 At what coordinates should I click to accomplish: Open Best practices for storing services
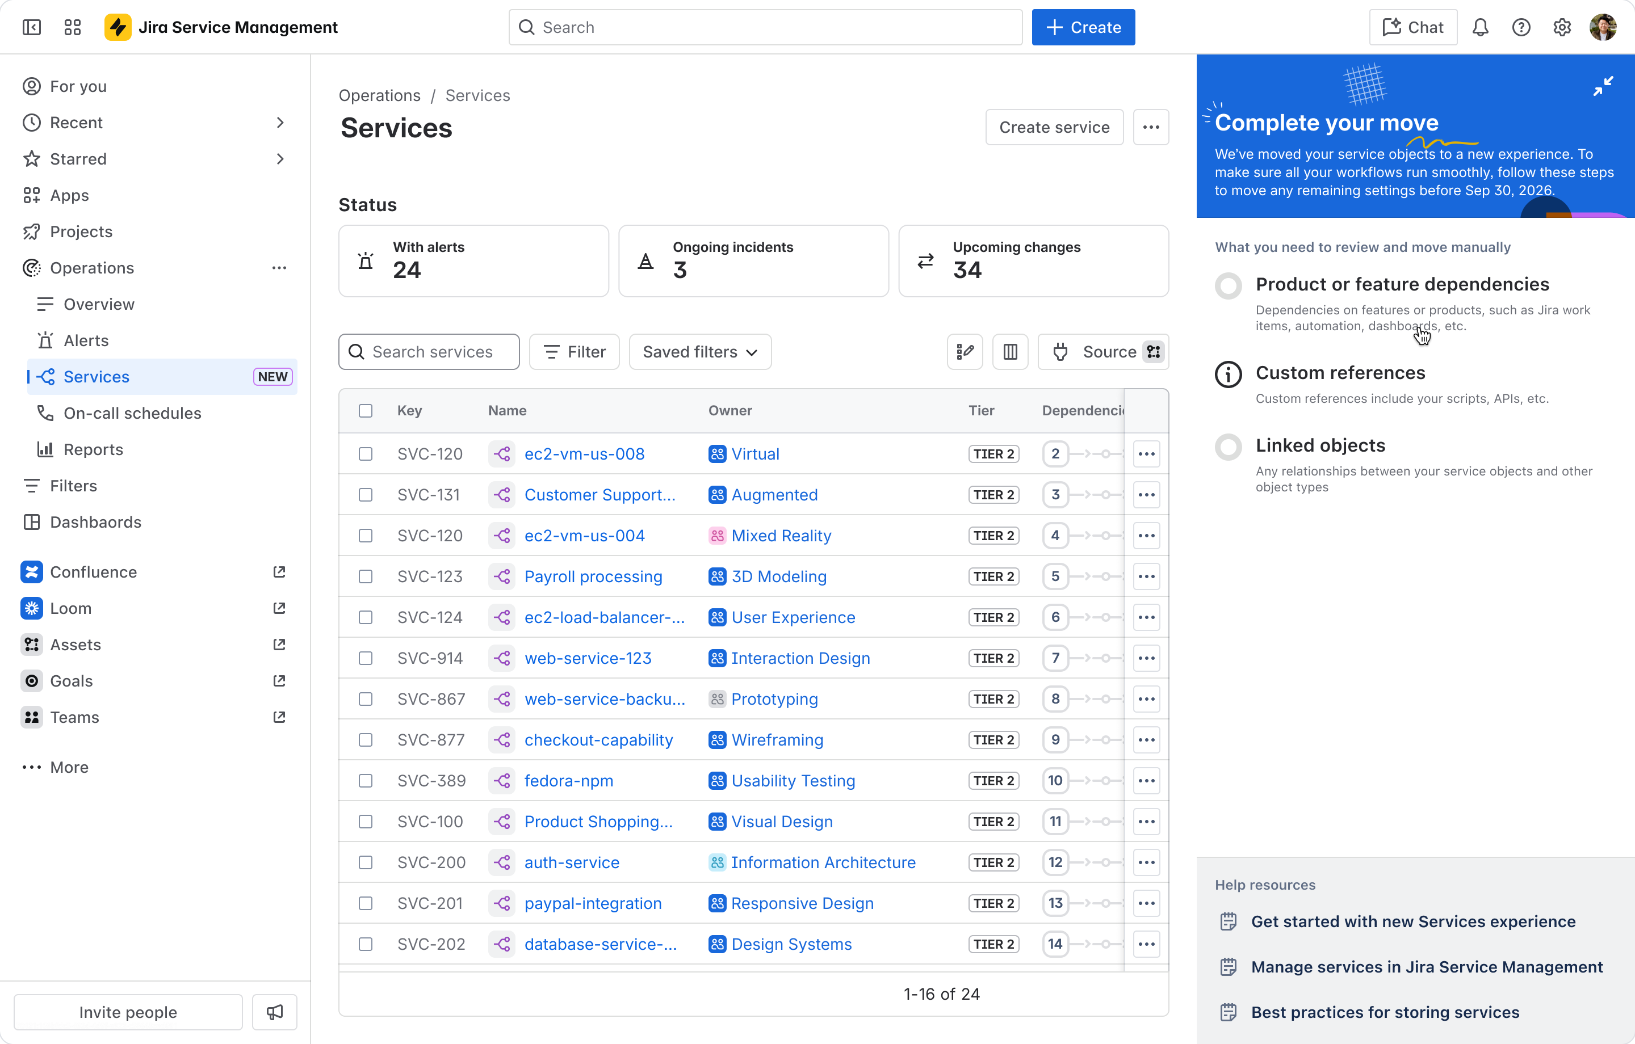[x=1385, y=1012]
